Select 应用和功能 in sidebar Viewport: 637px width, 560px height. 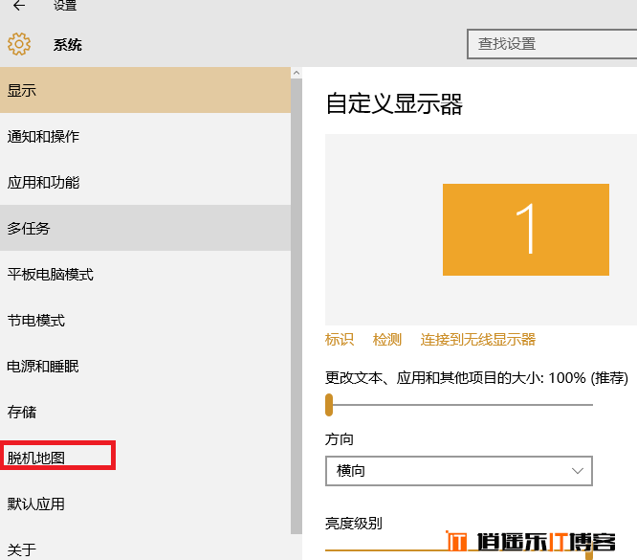click(145, 182)
